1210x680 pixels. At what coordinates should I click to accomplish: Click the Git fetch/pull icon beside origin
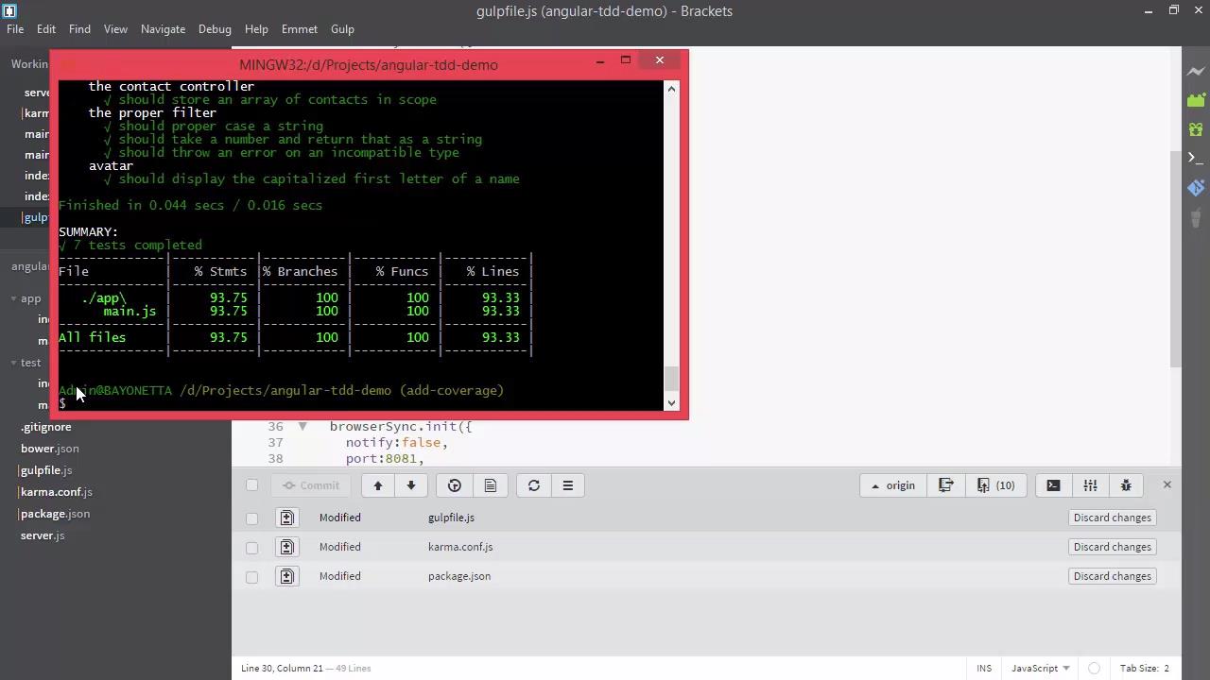pos(945,485)
